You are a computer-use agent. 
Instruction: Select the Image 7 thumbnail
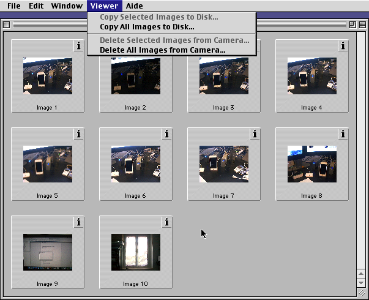[224, 164]
